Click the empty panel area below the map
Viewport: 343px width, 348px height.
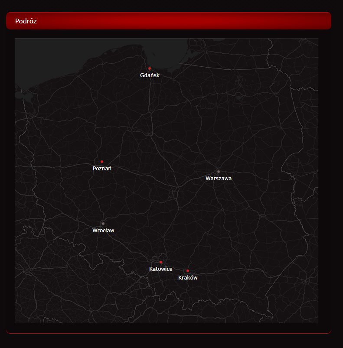169,328
